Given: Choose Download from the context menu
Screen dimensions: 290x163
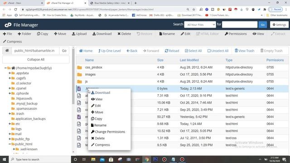Looking at the screenshot, I should pos(101,92).
